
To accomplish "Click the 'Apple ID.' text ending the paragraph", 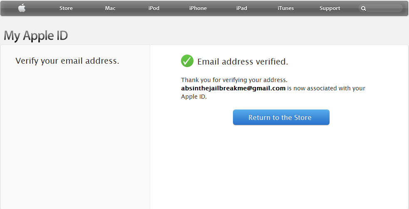I will pyautogui.click(x=194, y=97).
